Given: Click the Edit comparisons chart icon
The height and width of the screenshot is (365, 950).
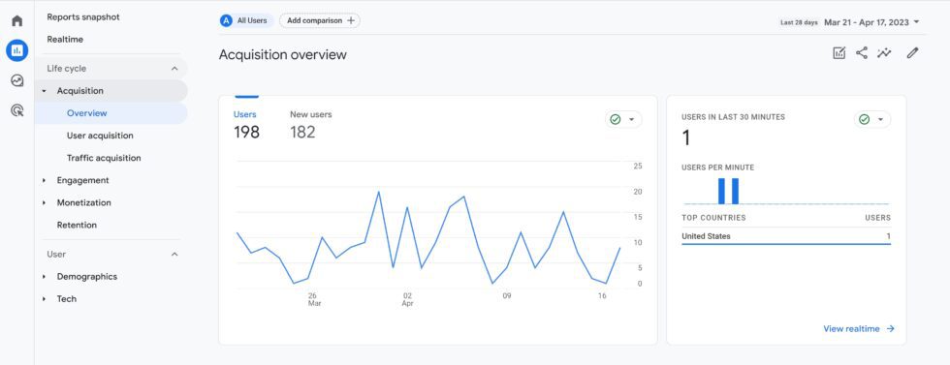Looking at the screenshot, I should [x=839, y=53].
